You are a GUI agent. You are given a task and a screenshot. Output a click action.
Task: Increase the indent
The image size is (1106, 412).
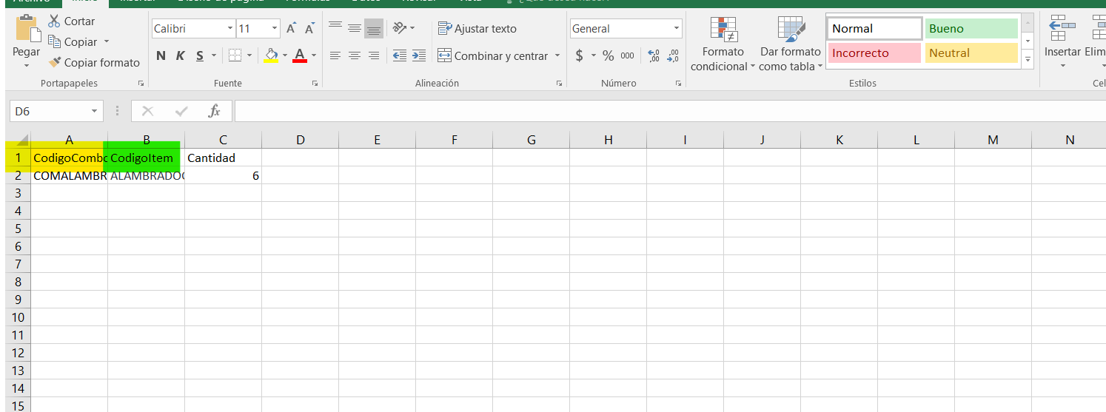tap(419, 55)
